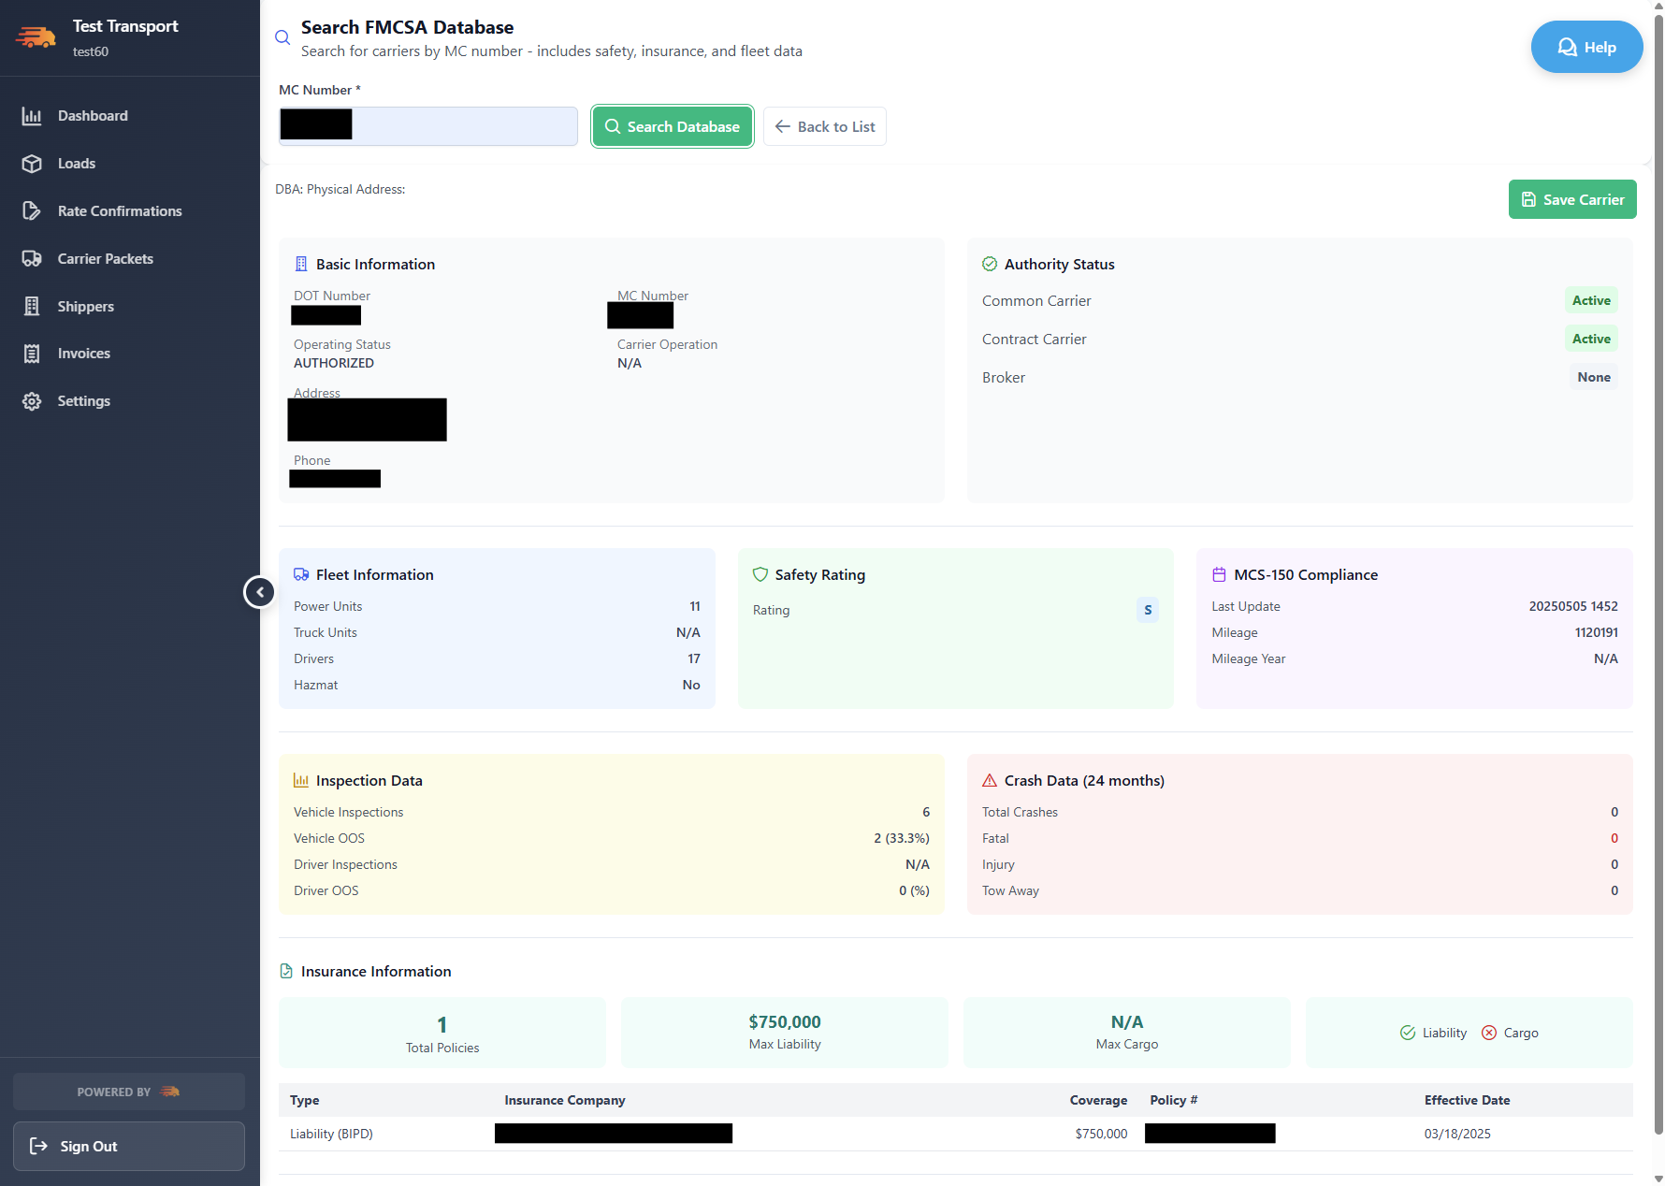Viewport: 1665px width, 1186px height.
Task: Toggle the Cargo insurance indicator
Action: (x=1488, y=1033)
